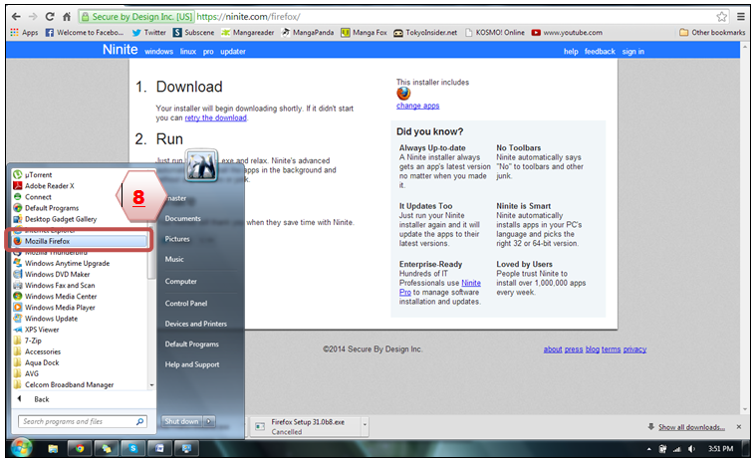Open the Manga Fox bookmark

[x=364, y=32]
